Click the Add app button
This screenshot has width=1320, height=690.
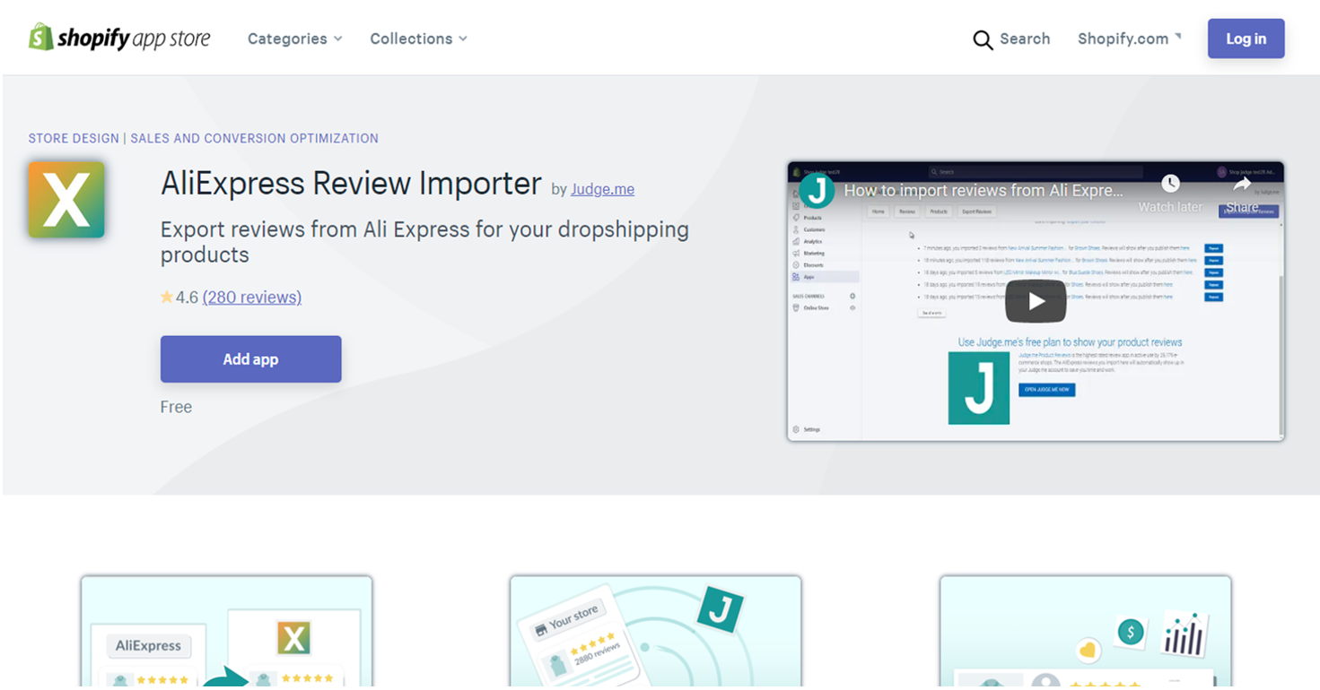pyautogui.click(x=250, y=359)
